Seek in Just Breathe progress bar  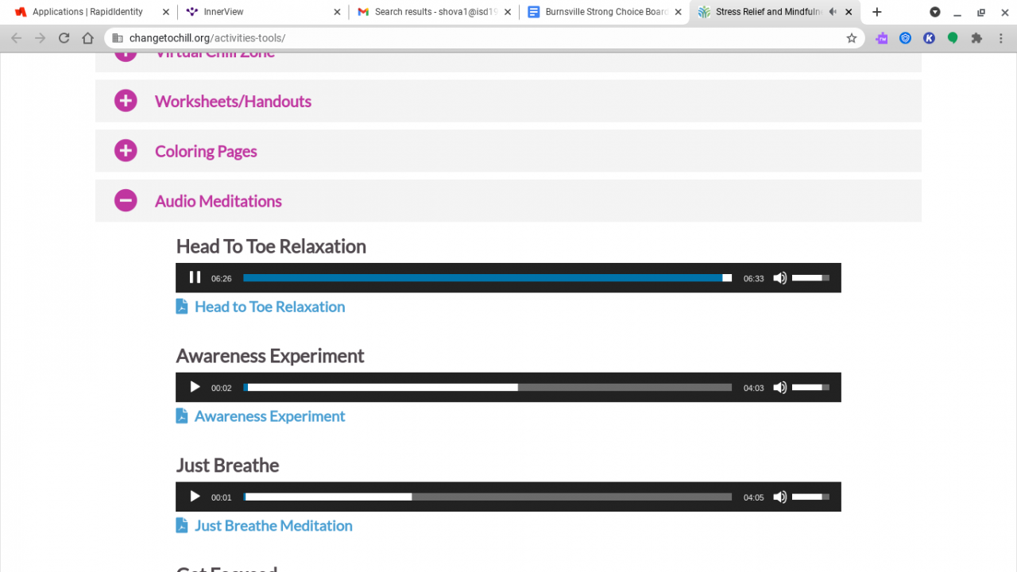tap(487, 497)
